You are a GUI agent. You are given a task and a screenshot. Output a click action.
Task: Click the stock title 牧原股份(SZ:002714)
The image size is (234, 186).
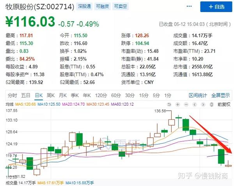[x=40, y=7]
